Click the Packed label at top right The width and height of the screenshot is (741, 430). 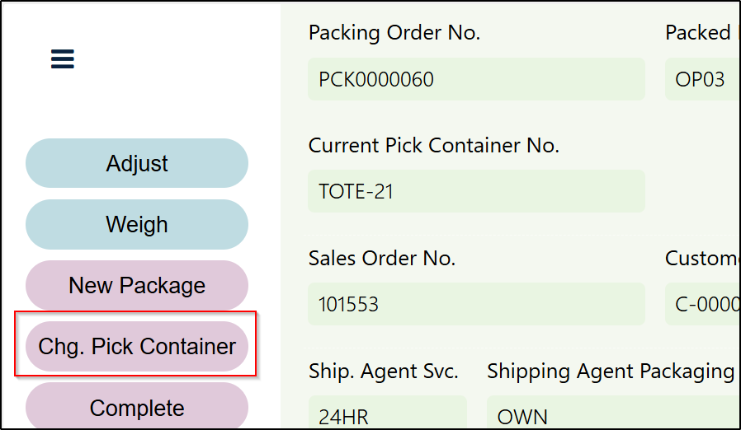(698, 33)
